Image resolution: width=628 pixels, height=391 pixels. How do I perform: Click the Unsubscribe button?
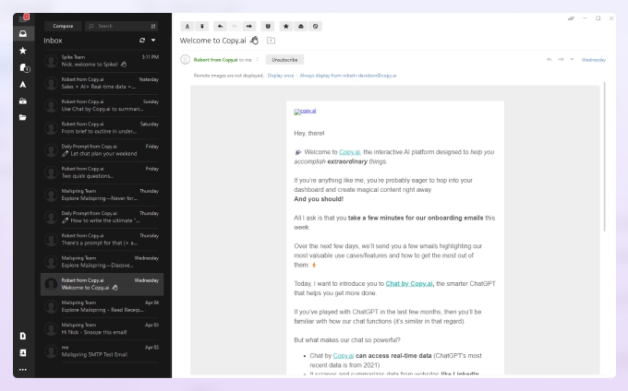[284, 60]
